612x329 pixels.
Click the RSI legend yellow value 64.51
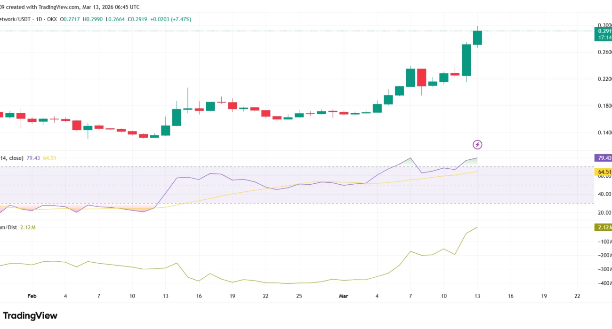point(50,158)
